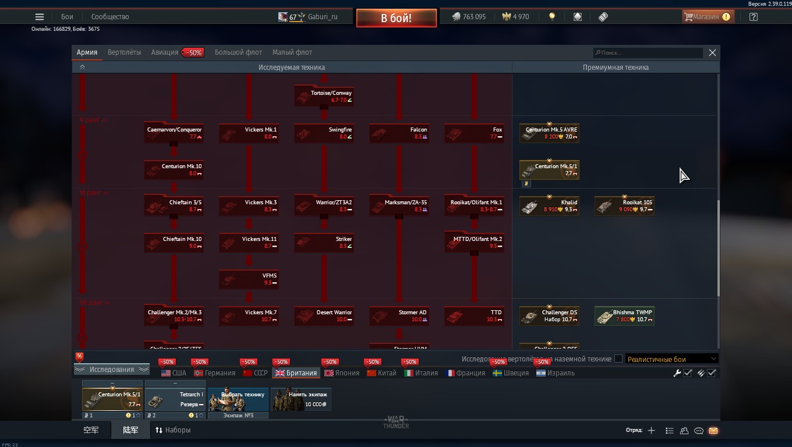Toggle the wrench auto-repair checkbox
The width and height of the screenshot is (792, 447).
[688, 373]
